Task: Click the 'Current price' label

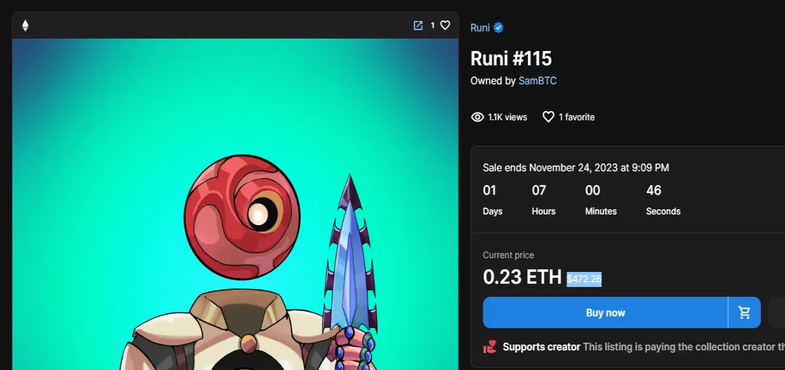Action: coord(508,255)
